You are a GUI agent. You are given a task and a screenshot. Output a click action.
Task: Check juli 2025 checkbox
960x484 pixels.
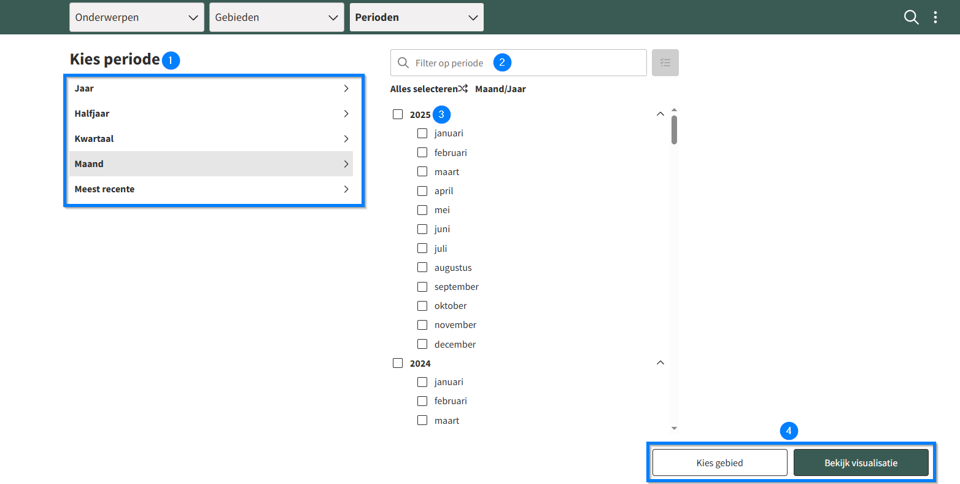(422, 248)
